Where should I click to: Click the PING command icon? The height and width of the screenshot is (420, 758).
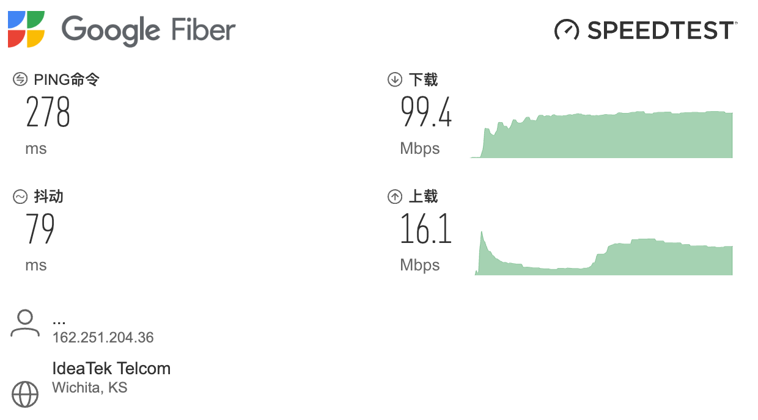pos(20,79)
